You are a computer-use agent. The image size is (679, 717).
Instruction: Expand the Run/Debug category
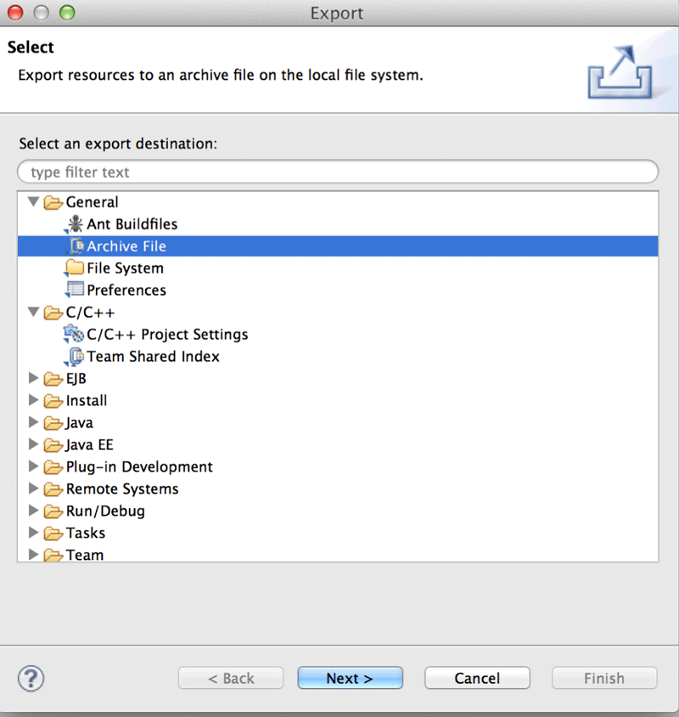point(34,511)
